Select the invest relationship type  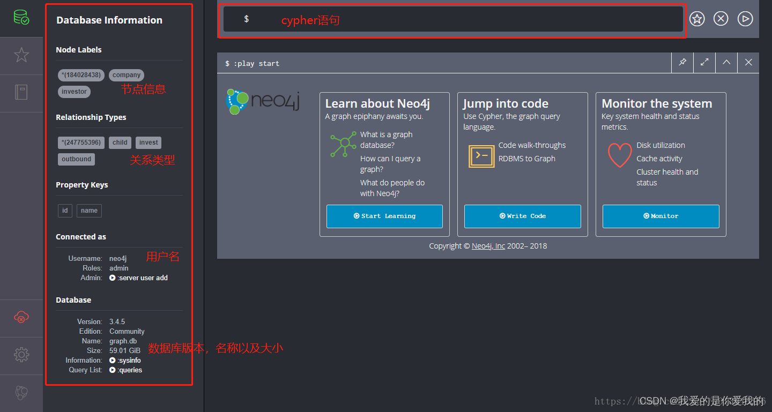coord(149,143)
